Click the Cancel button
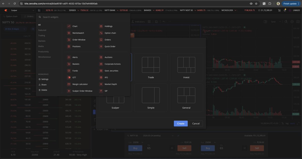The width and height of the screenshot is (302, 159). point(196,123)
